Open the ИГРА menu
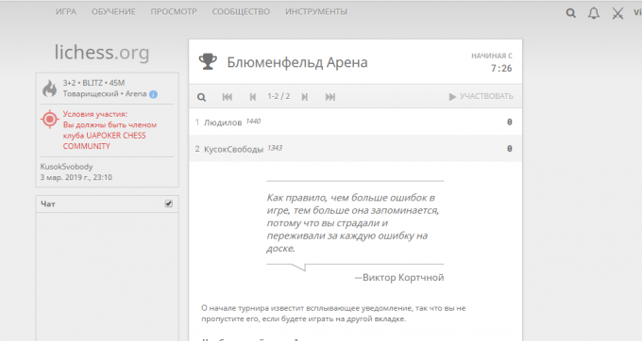The height and width of the screenshot is (341, 642). [x=66, y=12]
